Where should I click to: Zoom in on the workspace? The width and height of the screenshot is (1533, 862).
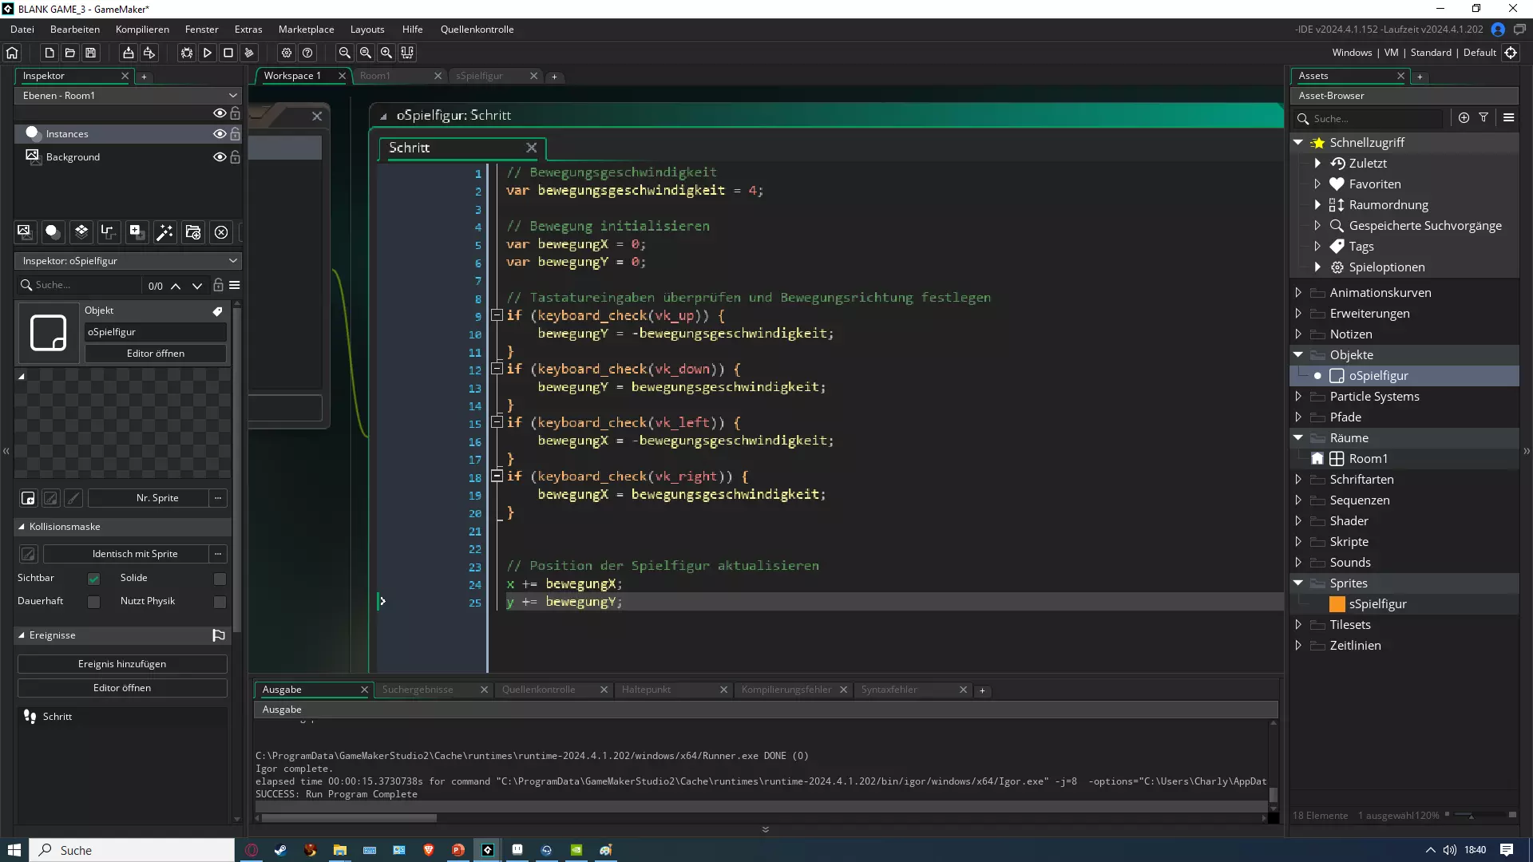pos(386,53)
